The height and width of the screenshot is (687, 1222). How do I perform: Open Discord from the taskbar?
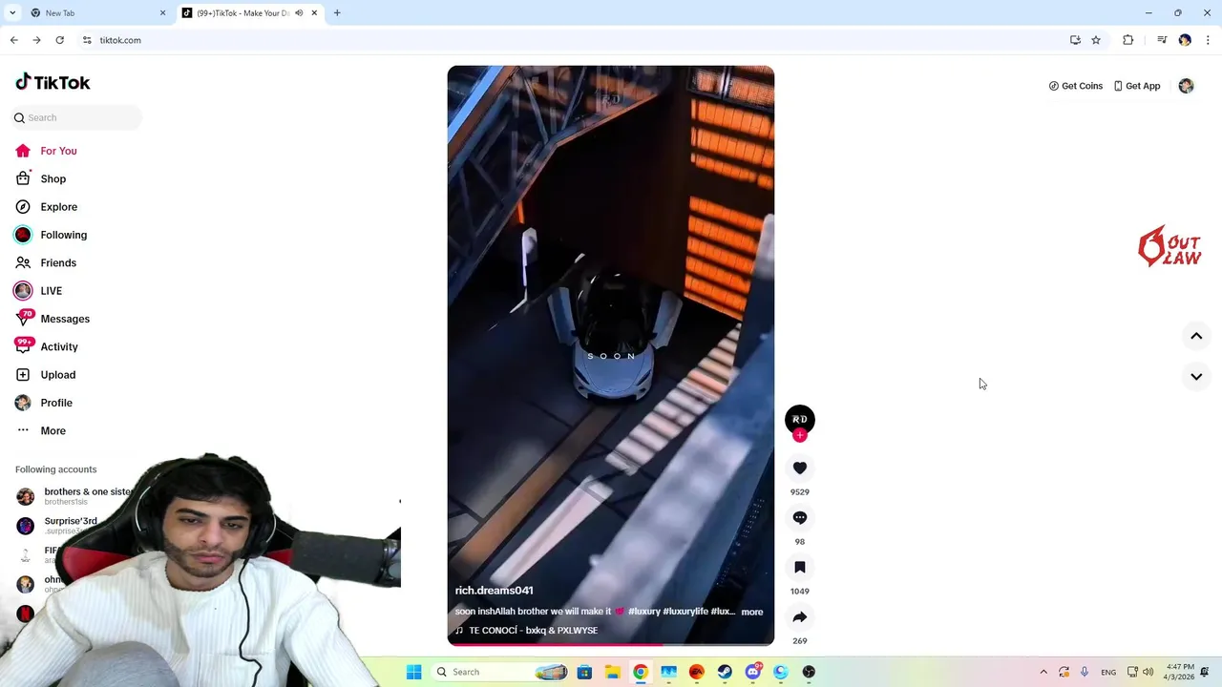(x=752, y=672)
